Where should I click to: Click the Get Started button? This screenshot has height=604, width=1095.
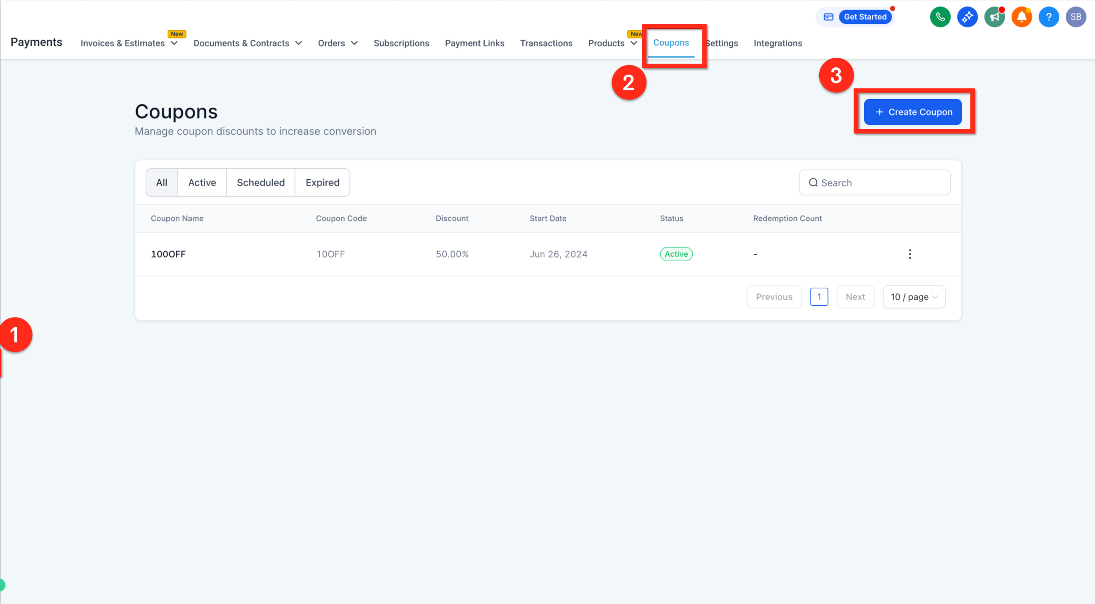pyautogui.click(x=865, y=17)
